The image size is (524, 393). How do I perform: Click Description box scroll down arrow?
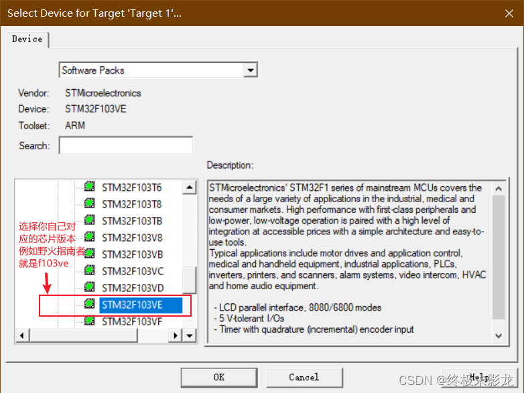pos(499,335)
